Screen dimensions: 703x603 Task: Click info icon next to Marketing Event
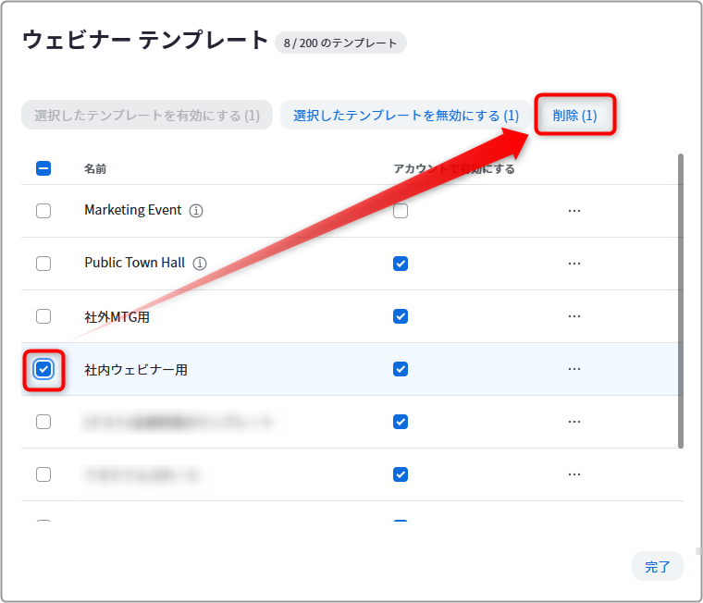196,210
